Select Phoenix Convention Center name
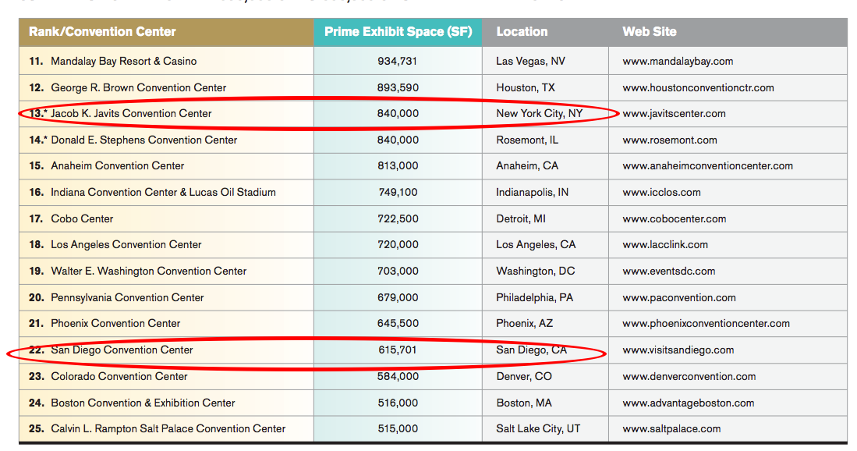 115,323
